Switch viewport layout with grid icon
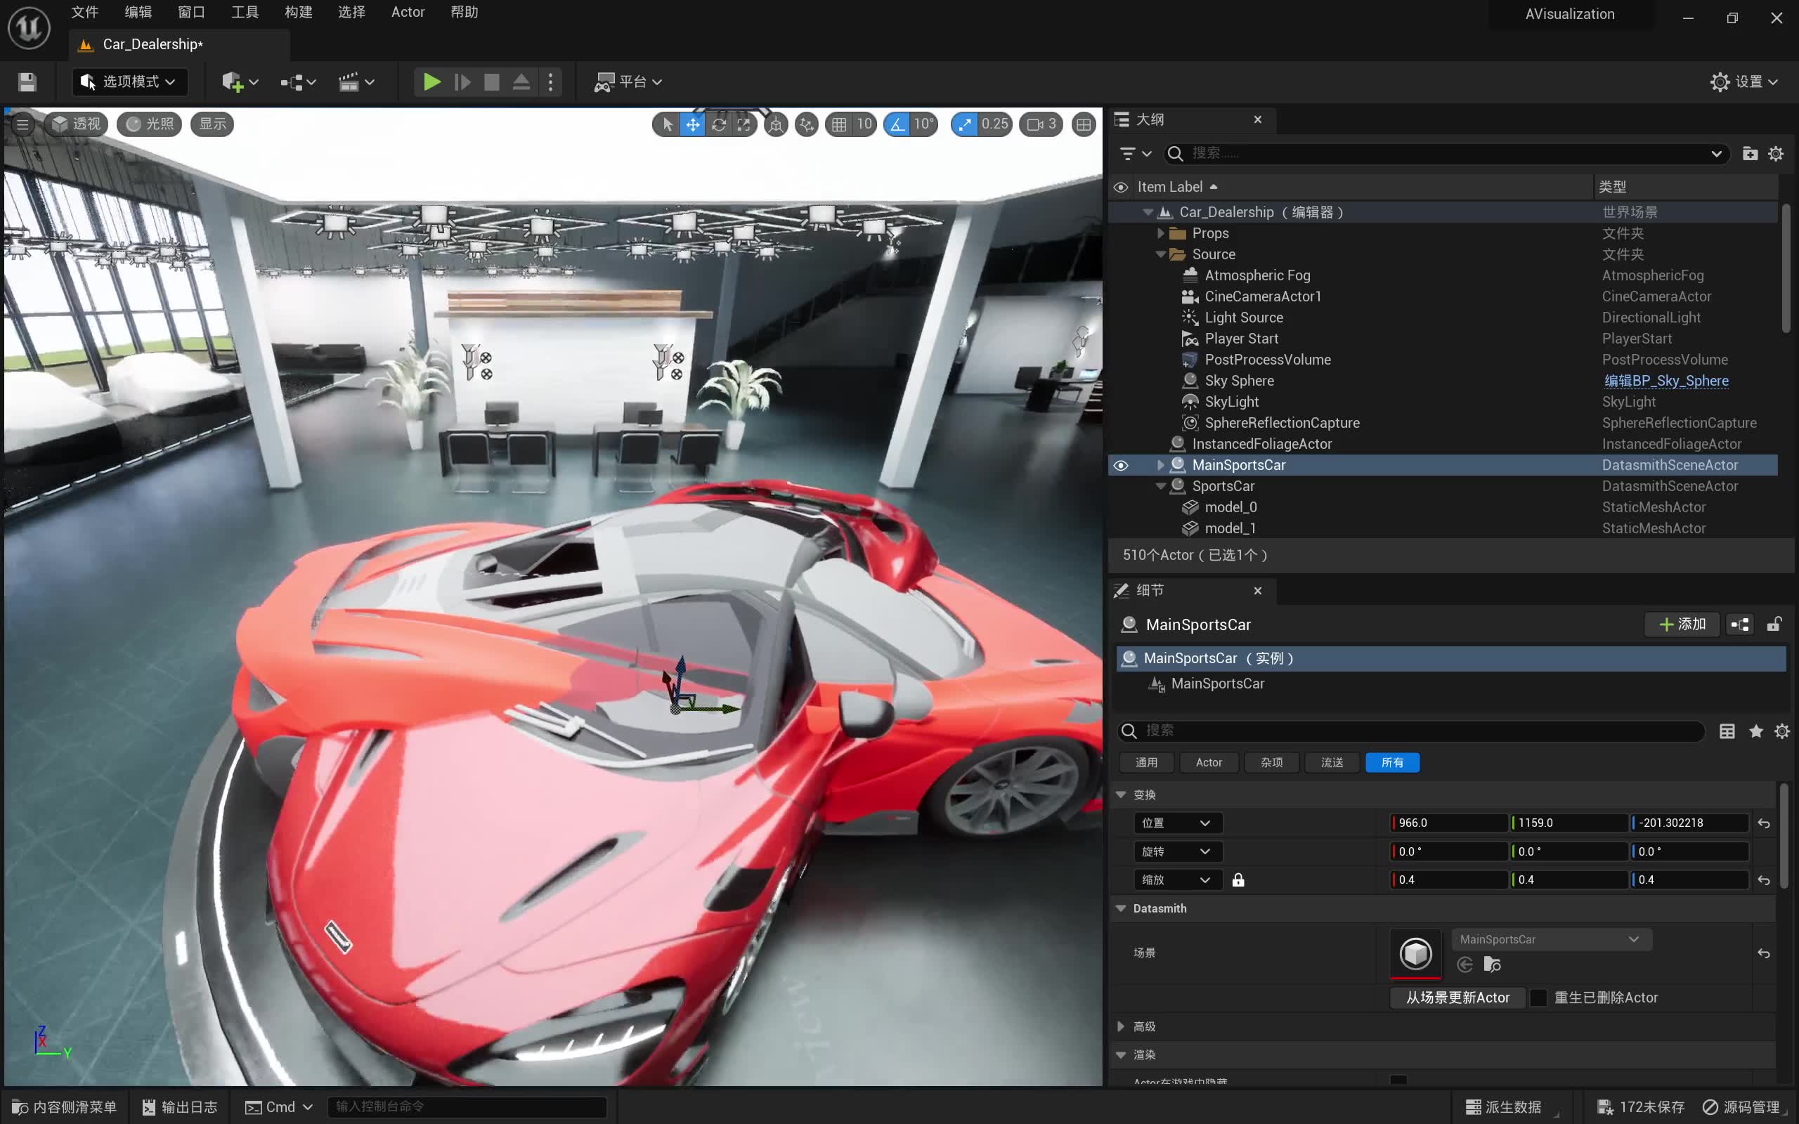Viewport: 1799px width, 1124px height. (1084, 124)
